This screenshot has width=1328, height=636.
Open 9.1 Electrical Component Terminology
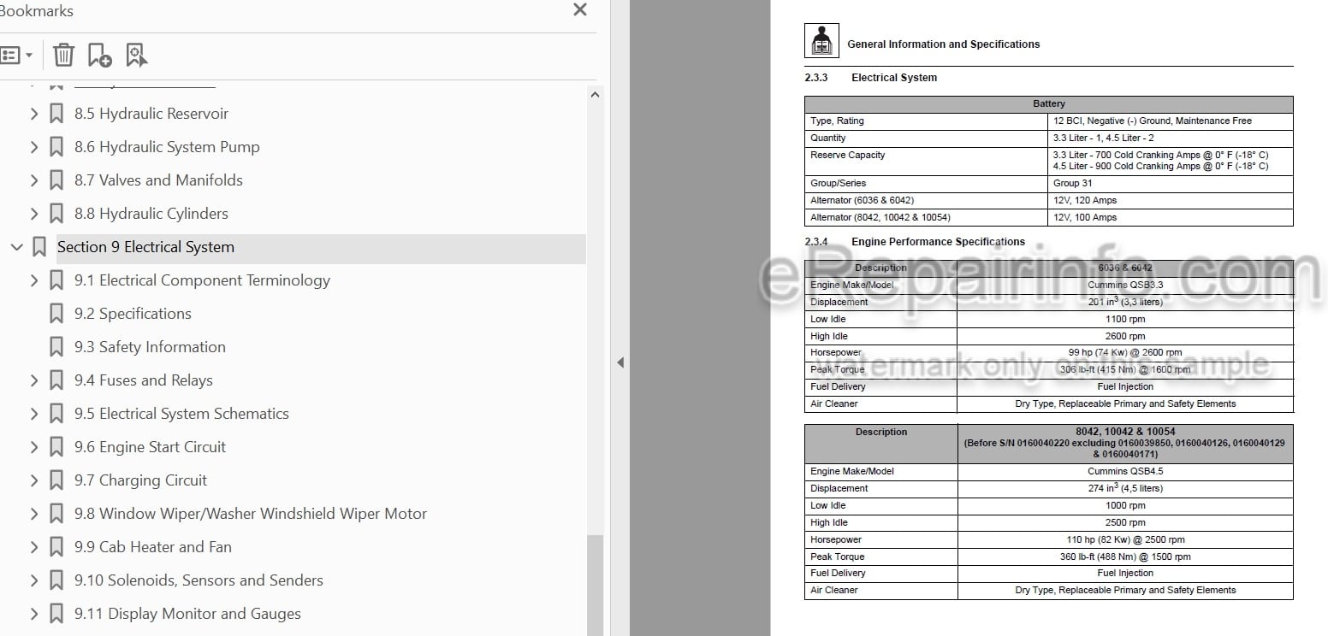pos(202,280)
